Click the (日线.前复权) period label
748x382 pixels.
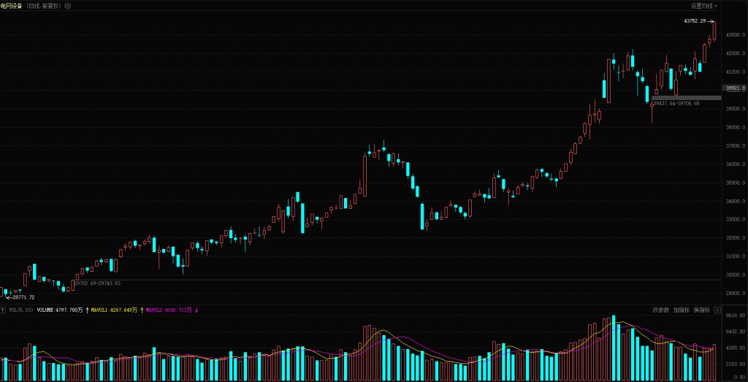tap(44, 5)
